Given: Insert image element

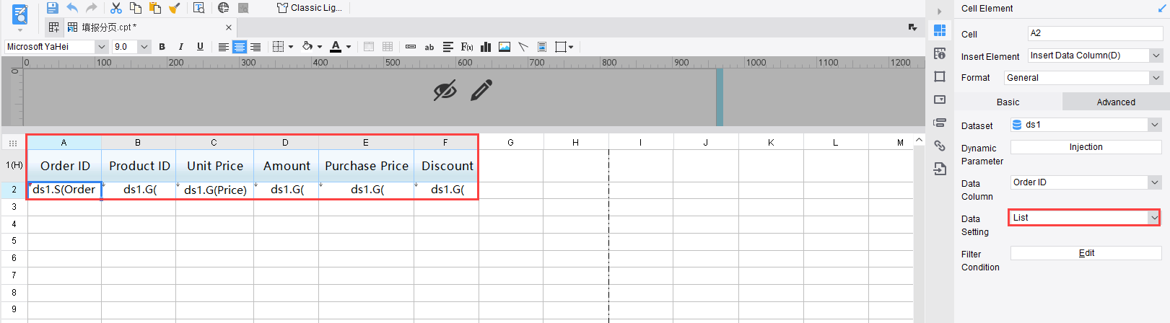Looking at the screenshot, I should click(x=505, y=47).
